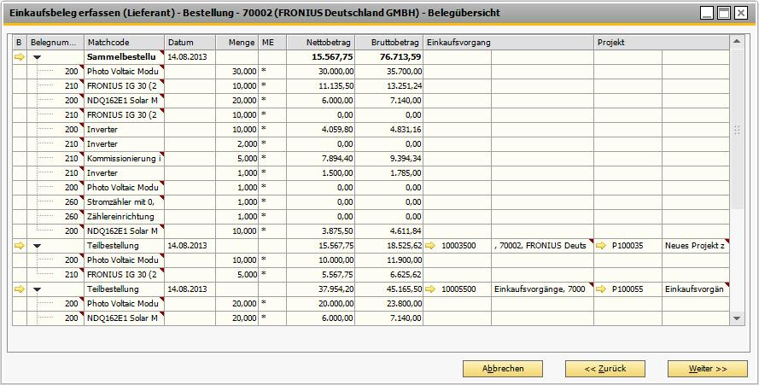Screen dimensions: 759x385
Task: Open link arrow beside Einkaufsvorgang 10005500
Action: (x=430, y=289)
